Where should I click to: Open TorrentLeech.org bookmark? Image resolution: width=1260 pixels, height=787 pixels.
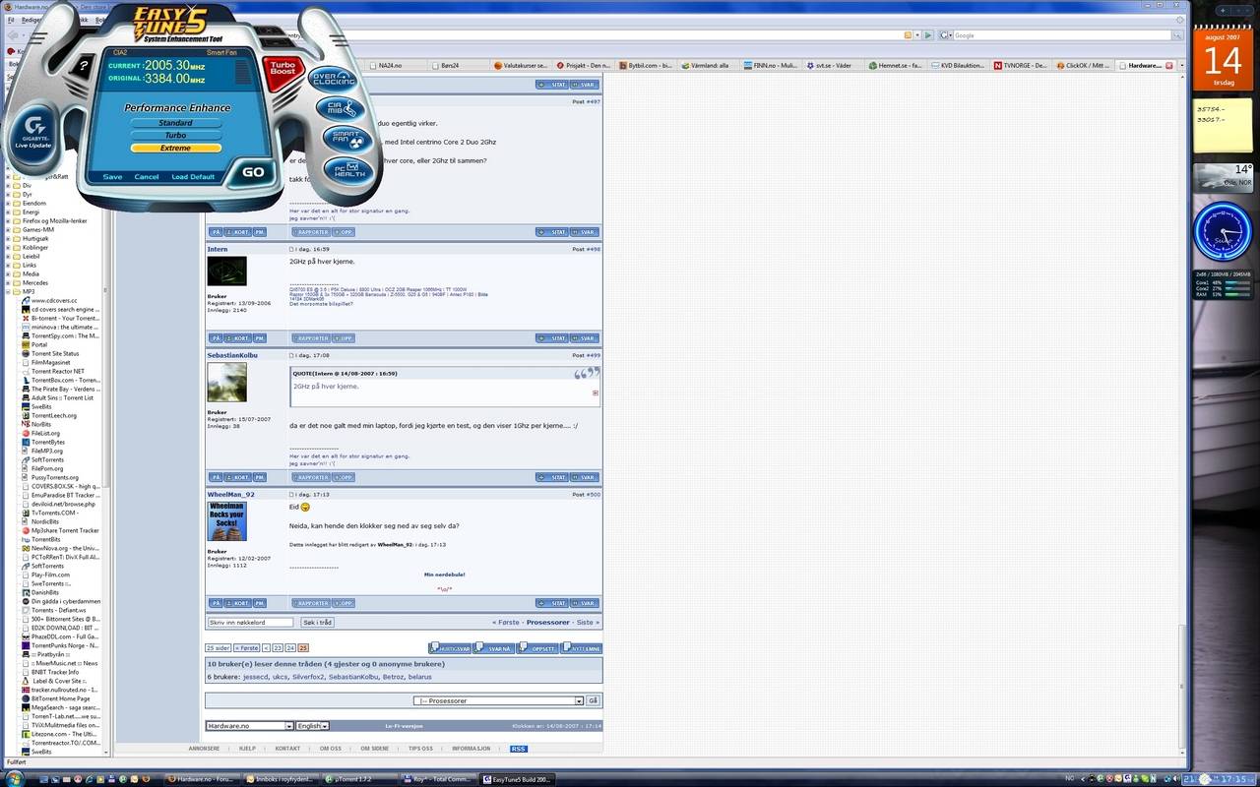click(49, 415)
